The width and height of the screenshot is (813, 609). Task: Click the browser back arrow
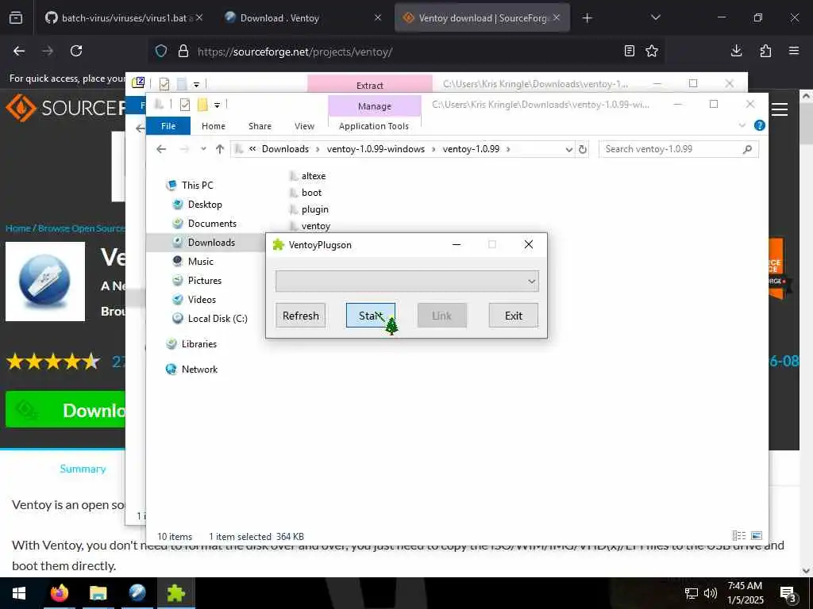pyautogui.click(x=19, y=51)
